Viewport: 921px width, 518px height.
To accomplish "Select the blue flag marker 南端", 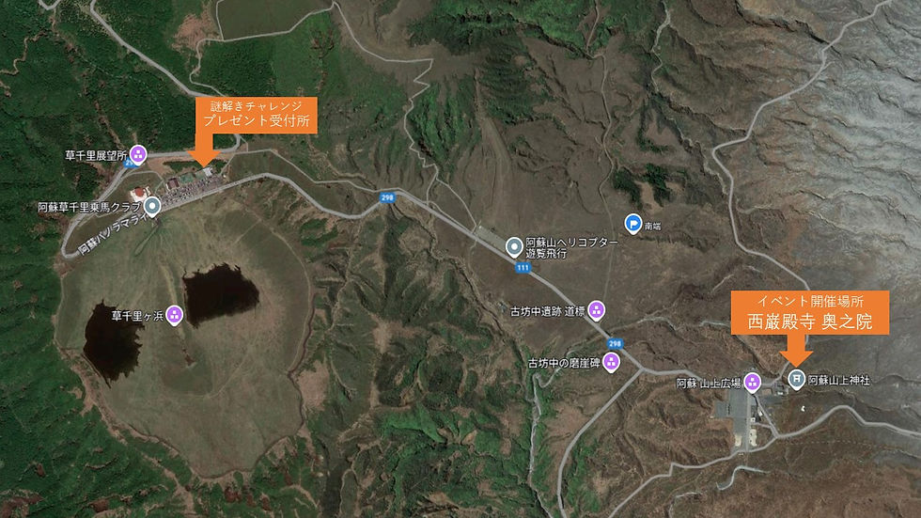I will pos(632,224).
